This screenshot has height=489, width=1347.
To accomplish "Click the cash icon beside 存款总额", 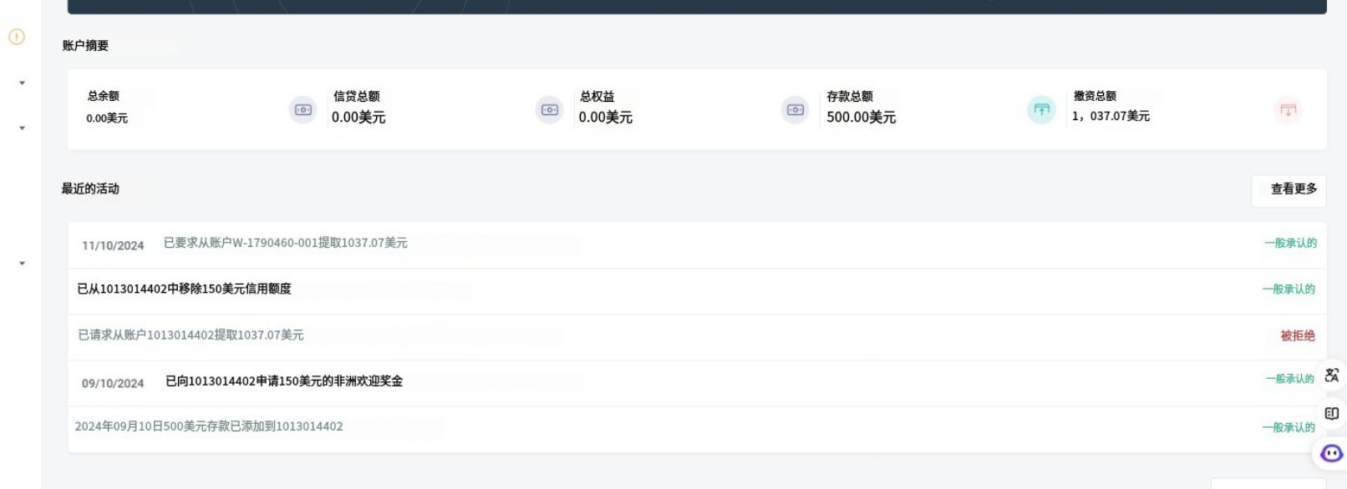I will (x=795, y=110).
